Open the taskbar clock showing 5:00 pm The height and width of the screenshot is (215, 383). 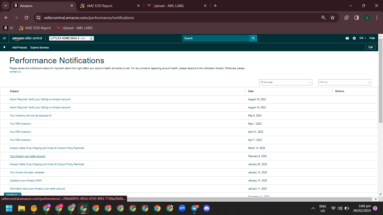click(x=362, y=208)
